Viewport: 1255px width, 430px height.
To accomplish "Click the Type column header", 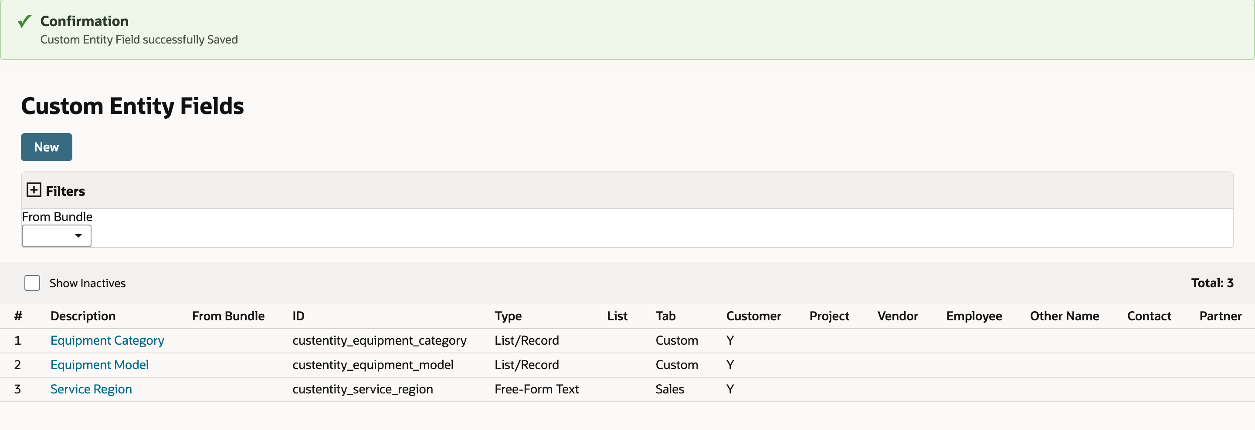I will 508,316.
